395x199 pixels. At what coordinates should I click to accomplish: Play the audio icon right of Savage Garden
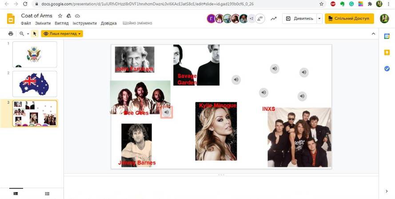click(x=236, y=80)
